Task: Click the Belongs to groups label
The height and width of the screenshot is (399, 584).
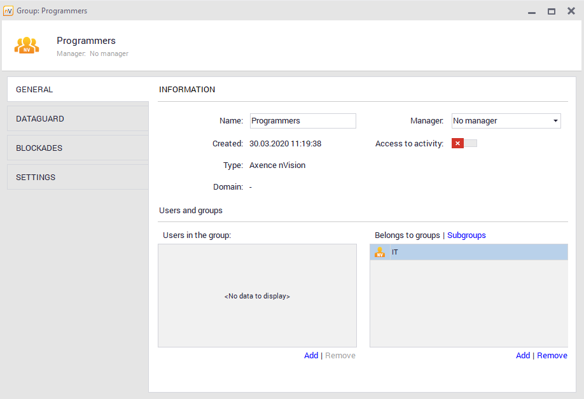Action: pyautogui.click(x=407, y=235)
